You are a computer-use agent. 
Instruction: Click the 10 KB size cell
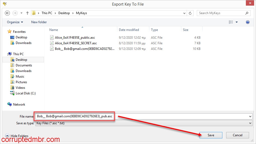(197, 49)
